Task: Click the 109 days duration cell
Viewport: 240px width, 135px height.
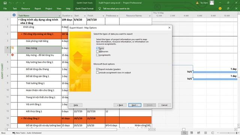Action: pyautogui.click(x=67, y=21)
